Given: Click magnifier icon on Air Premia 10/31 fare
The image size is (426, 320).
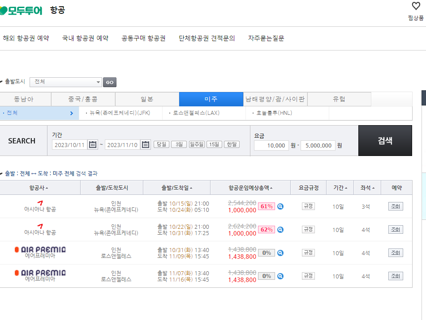Looking at the screenshot, I should tap(280, 253).
